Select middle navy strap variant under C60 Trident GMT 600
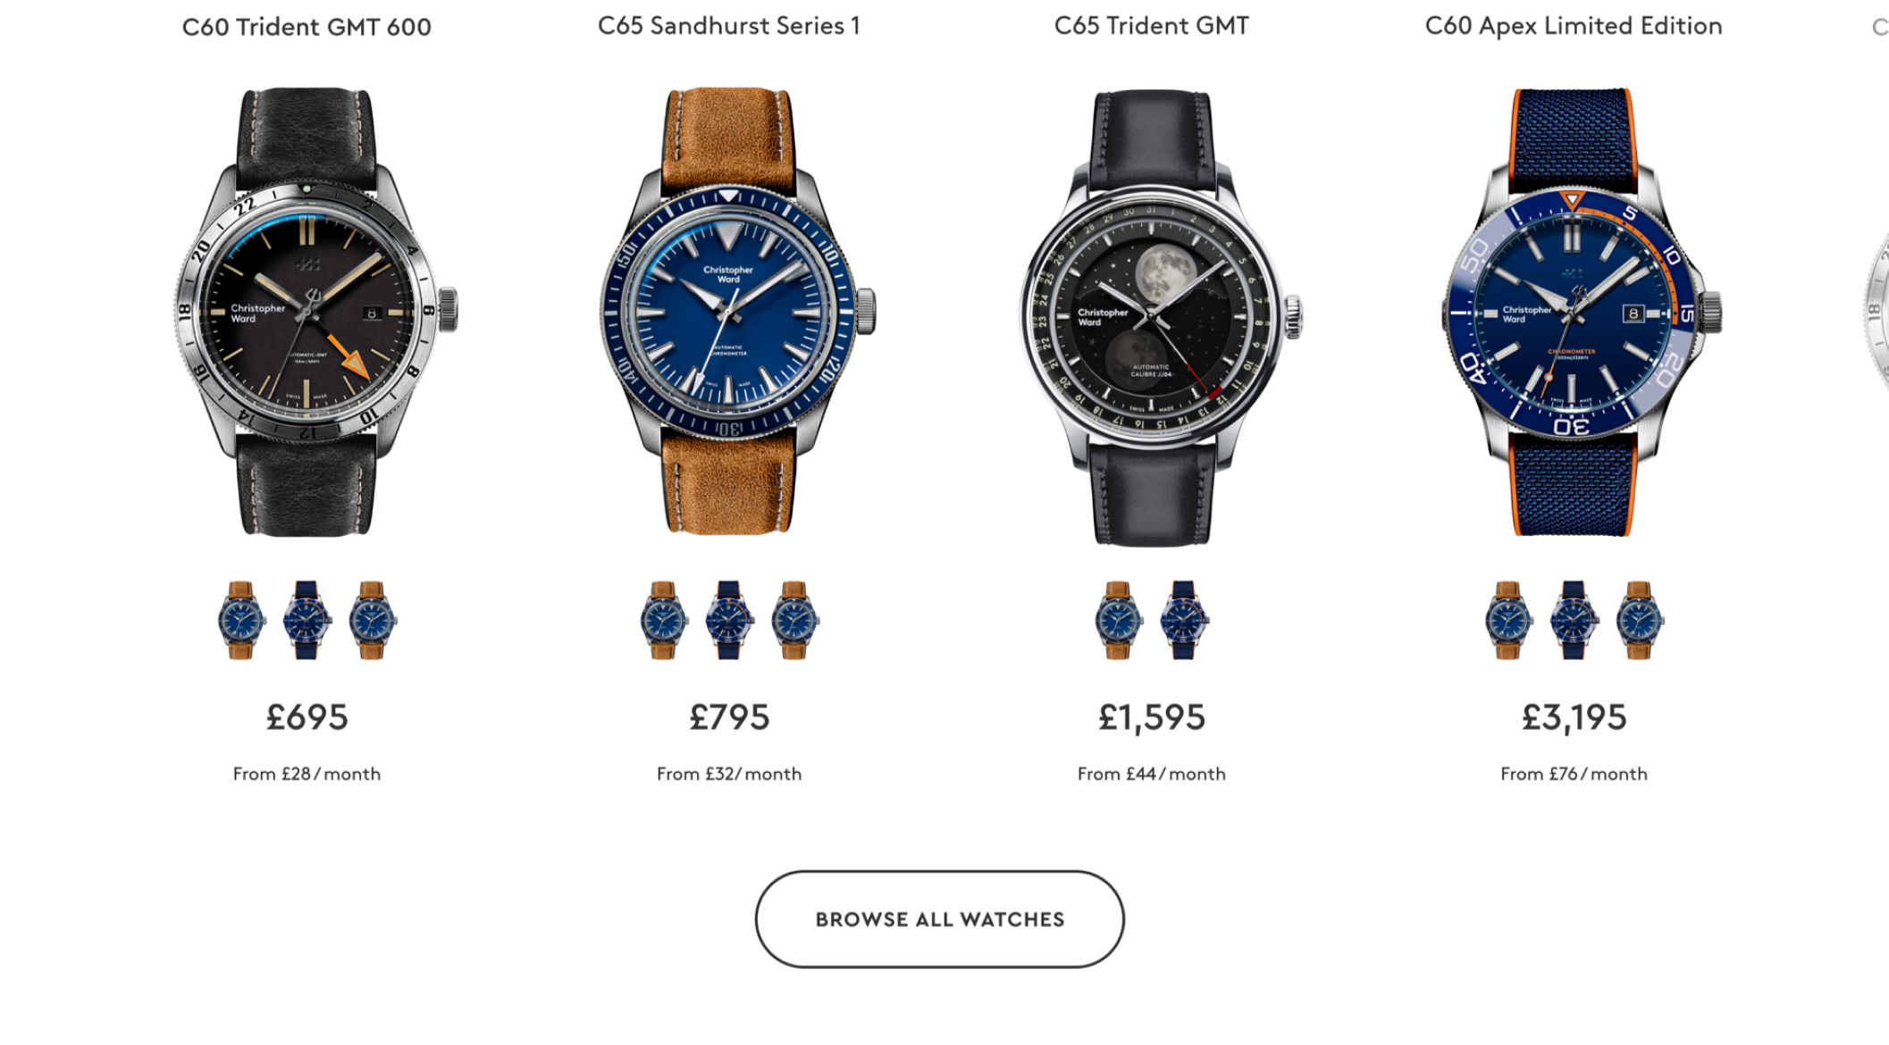This screenshot has width=1889, height=1045. pyautogui.click(x=306, y=620)
